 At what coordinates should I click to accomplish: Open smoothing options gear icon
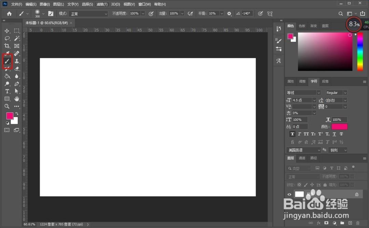pos(229,14)
